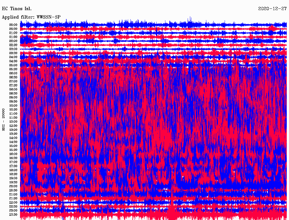Click the 00:00 time label
This screenshot has width=289, height=220.
(x=14, y=25)
